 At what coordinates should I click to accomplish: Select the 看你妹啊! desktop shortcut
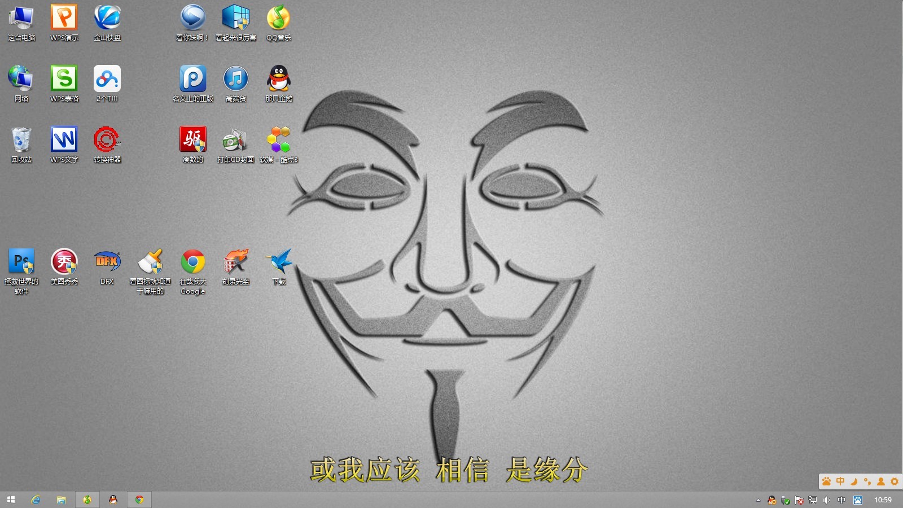(x=192, y=23)
